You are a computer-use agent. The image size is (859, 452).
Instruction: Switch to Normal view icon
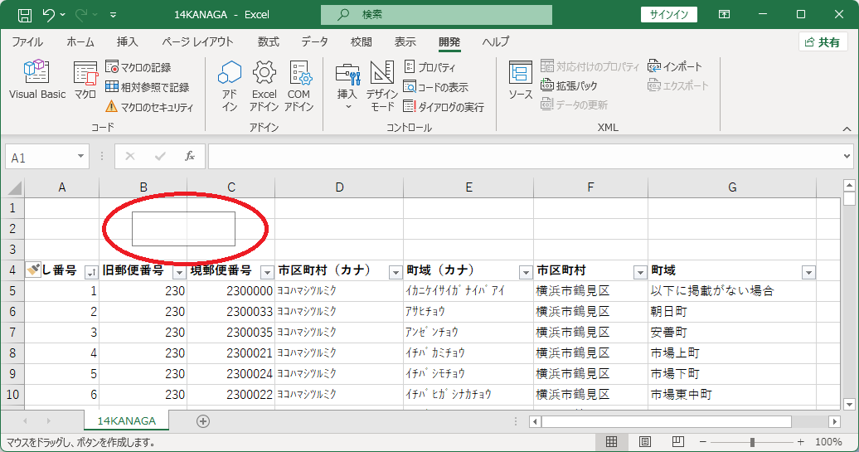coord(611,441)
